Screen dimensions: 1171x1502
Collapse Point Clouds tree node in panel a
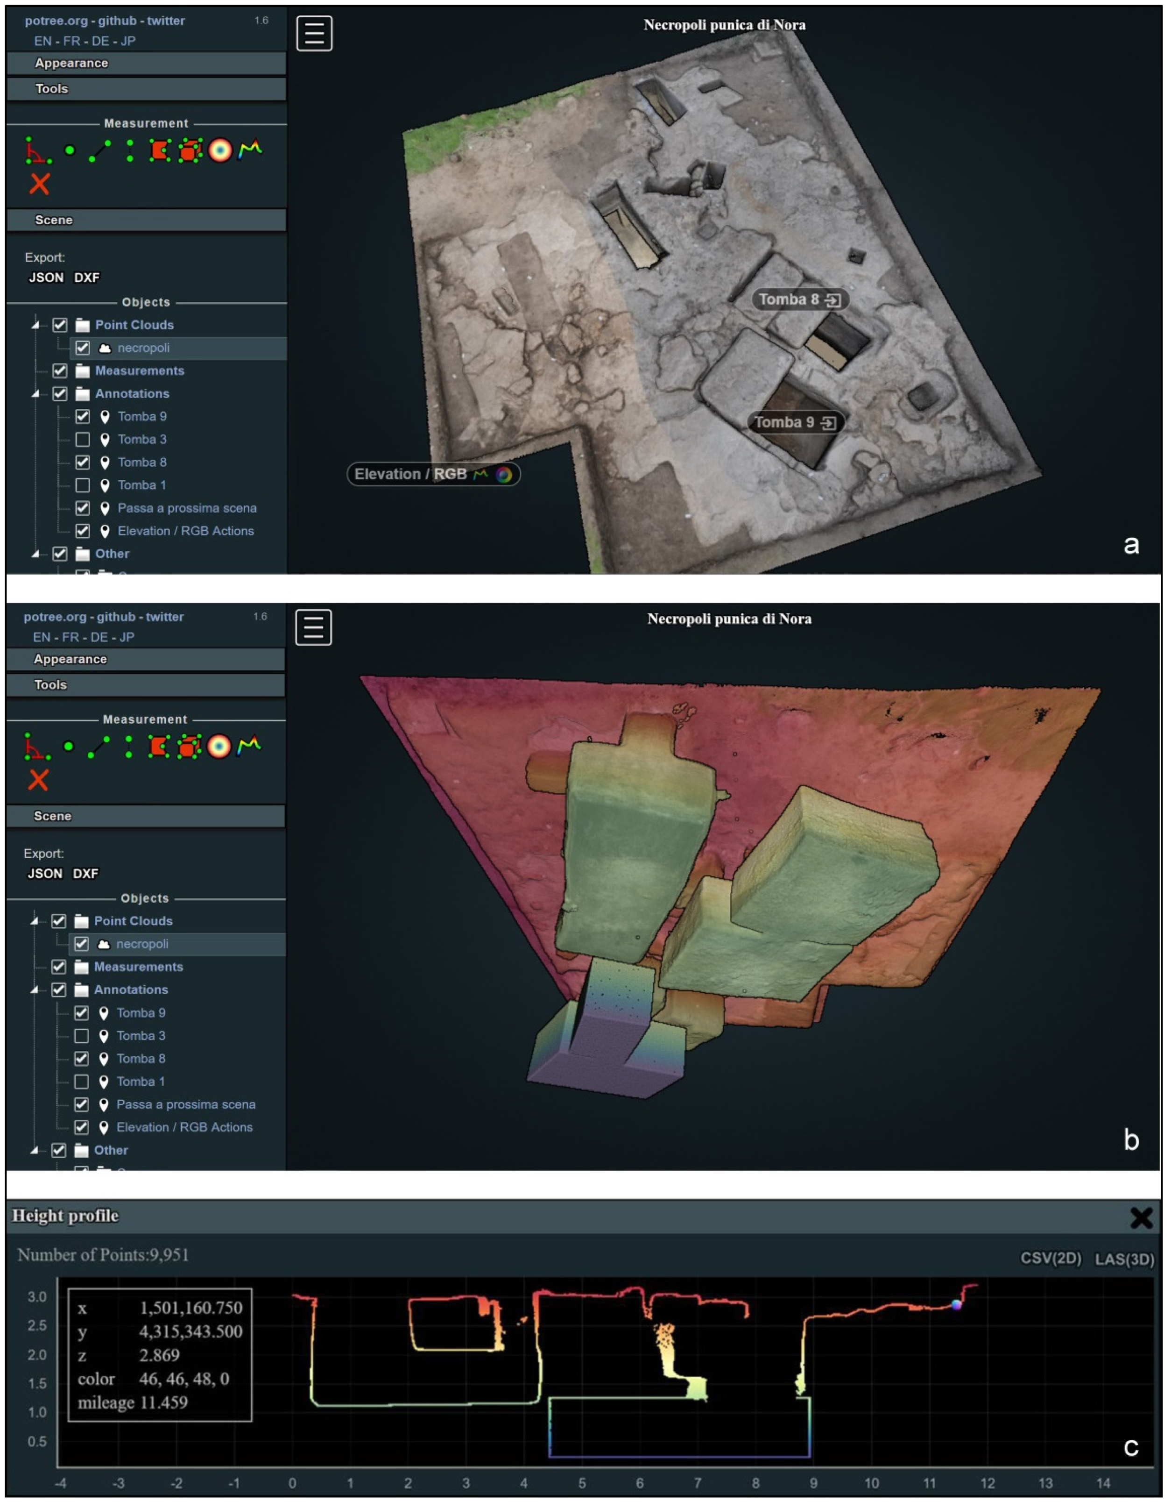click(x=36, y=325)
